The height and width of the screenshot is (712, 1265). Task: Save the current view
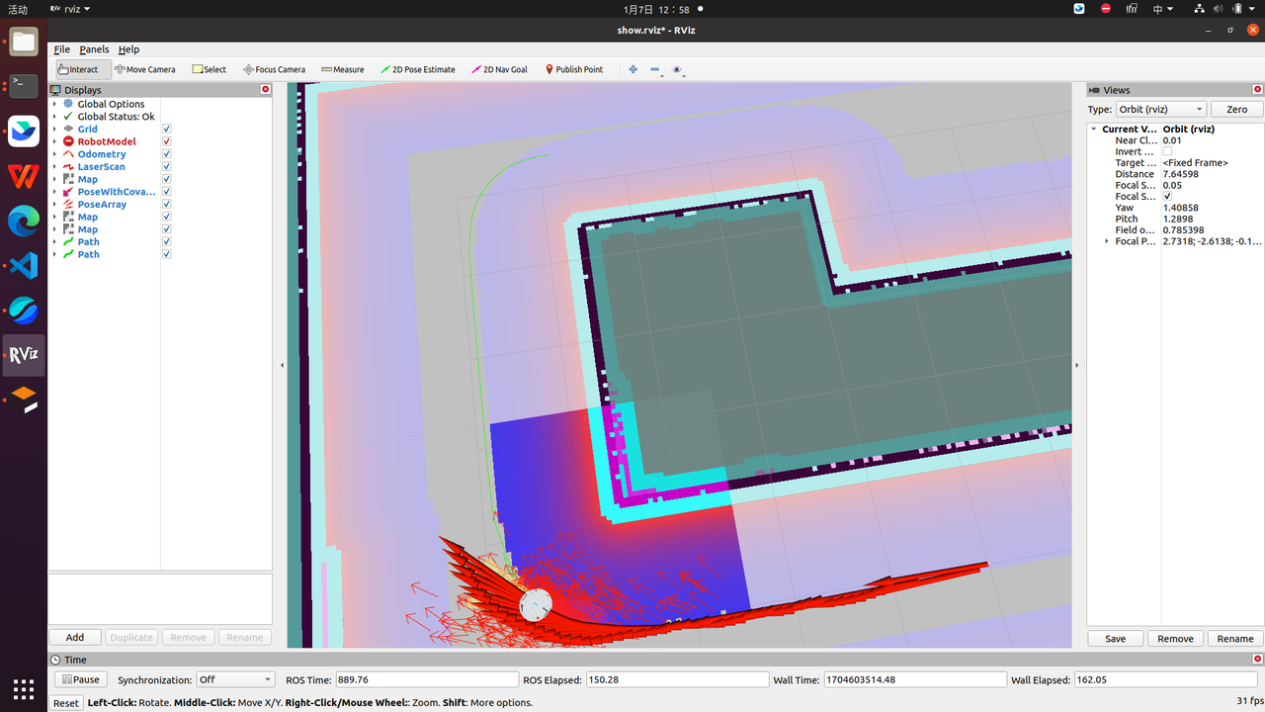pyautogui.click(x=1115, y=639)
